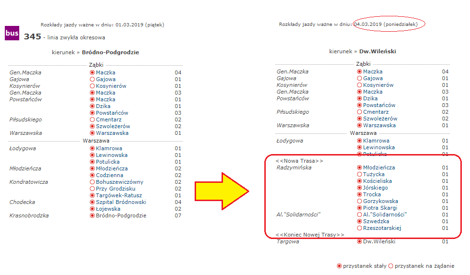Click the 'przystanek na żądanie' legend icon

[x=391, y=266]
